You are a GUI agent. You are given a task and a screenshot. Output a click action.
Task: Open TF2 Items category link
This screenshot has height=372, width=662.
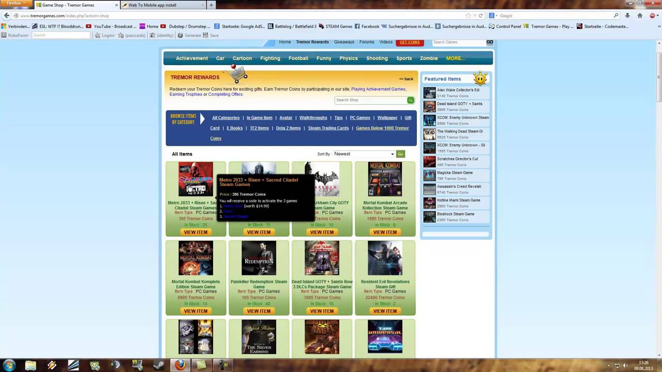(260, 128)
